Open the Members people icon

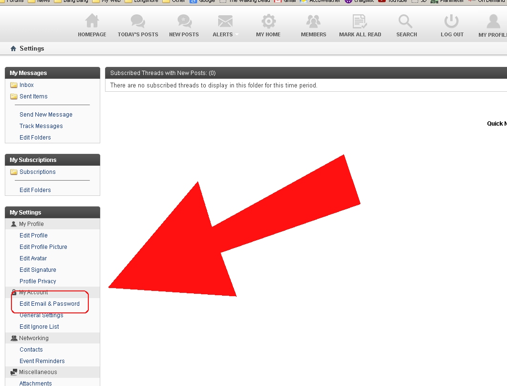pos(313,21)
